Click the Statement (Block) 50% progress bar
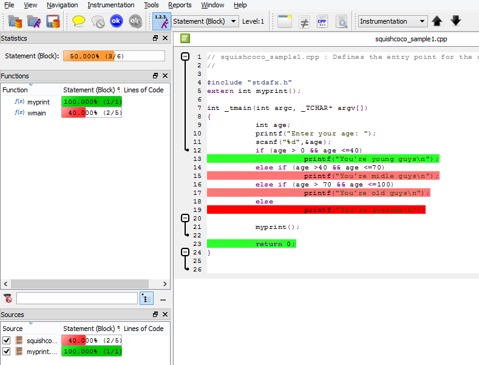This screenshot has width=479, height=365. coord(114,56)
